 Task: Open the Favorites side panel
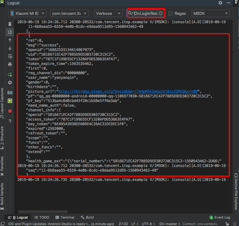click(x=2, y=166)
